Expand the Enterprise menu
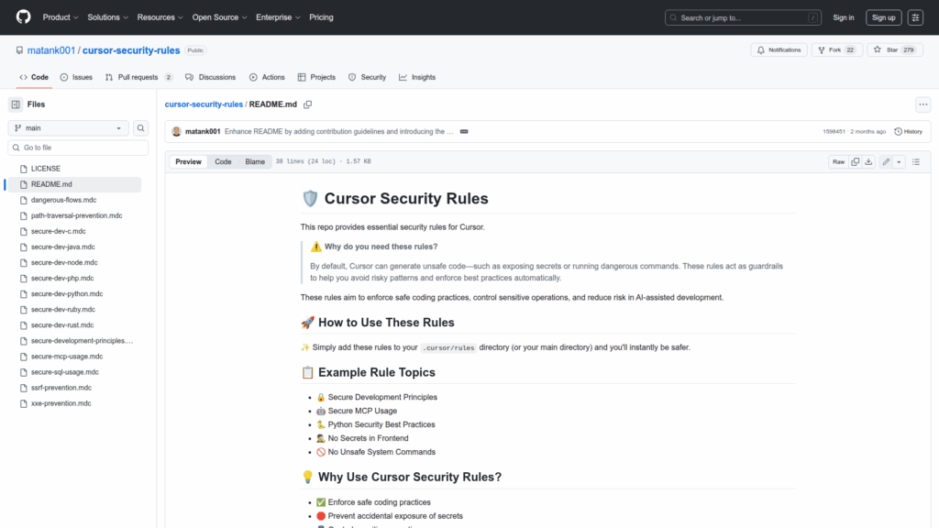 point(278,17)
